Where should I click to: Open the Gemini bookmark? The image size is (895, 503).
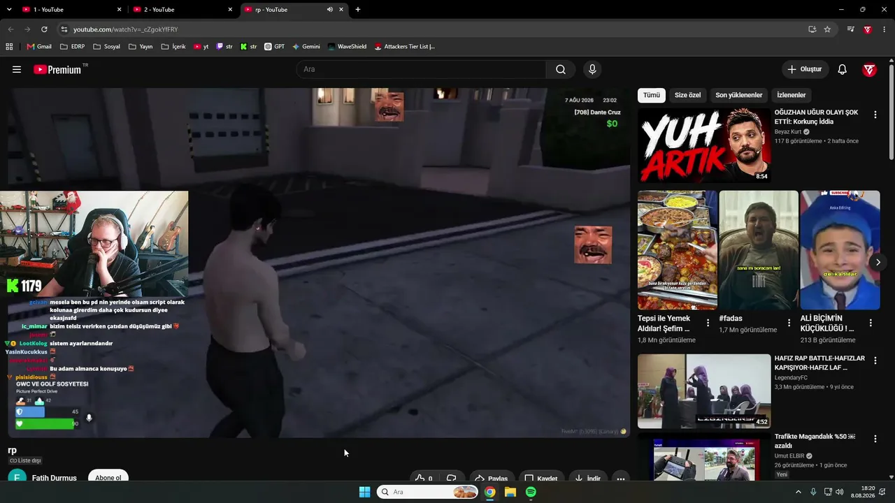pos(307,47)
